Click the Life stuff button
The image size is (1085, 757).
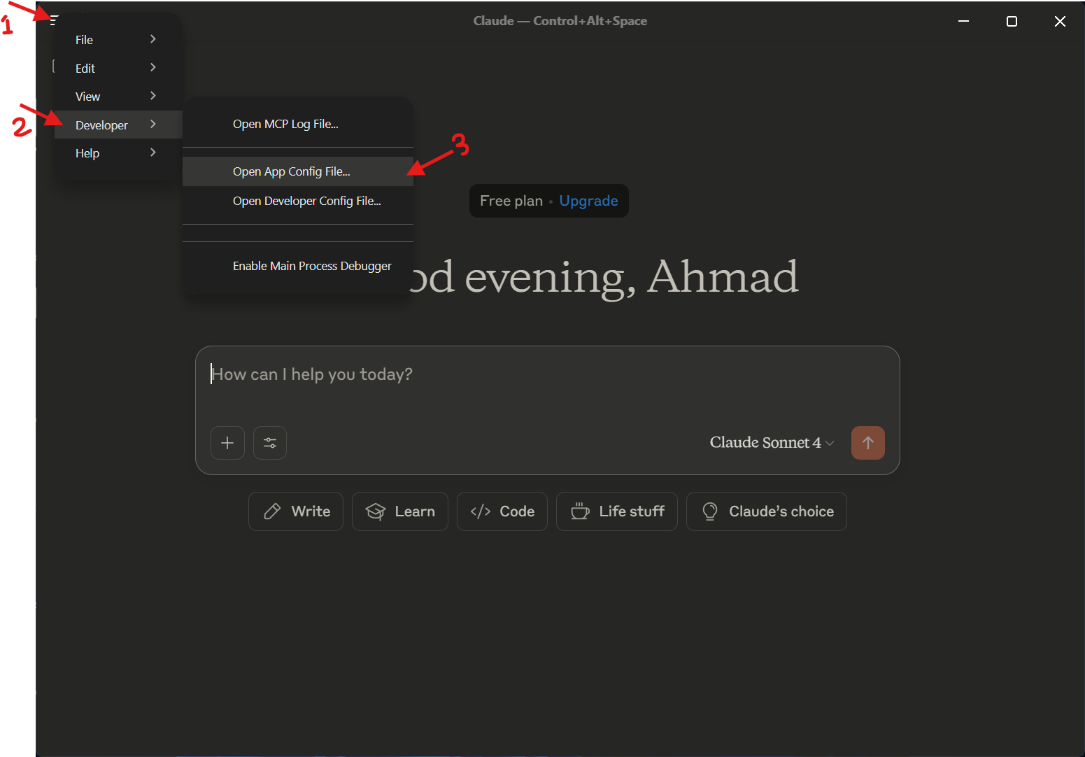617,511
